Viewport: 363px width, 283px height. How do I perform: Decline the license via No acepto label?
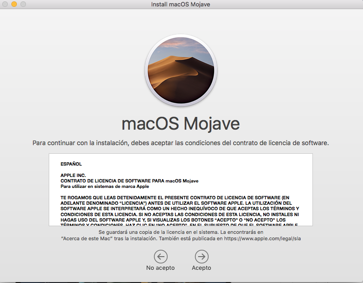tap(160, 268)
